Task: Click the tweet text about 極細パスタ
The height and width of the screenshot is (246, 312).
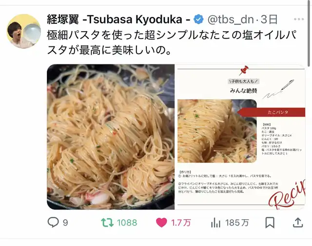Action: point(172,43)
